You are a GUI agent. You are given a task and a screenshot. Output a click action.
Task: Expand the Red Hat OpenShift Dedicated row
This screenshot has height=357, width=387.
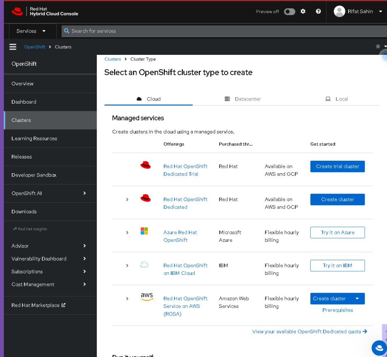[x=127, y=199]
